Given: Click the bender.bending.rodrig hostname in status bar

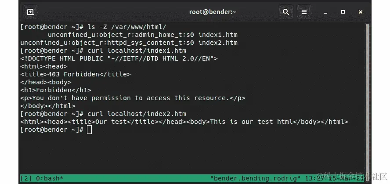Looking at the screenshot, I should pos(256,178).
